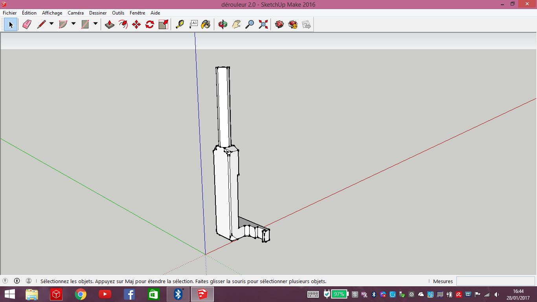537x302 pixels.
Task: Open the red cube taskbar app
Action: click(56, 294)
